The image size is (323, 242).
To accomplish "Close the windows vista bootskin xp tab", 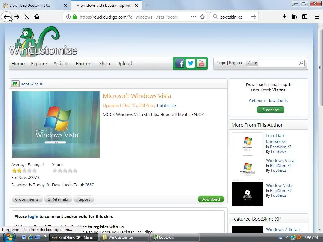I will (x=136, y=5).
